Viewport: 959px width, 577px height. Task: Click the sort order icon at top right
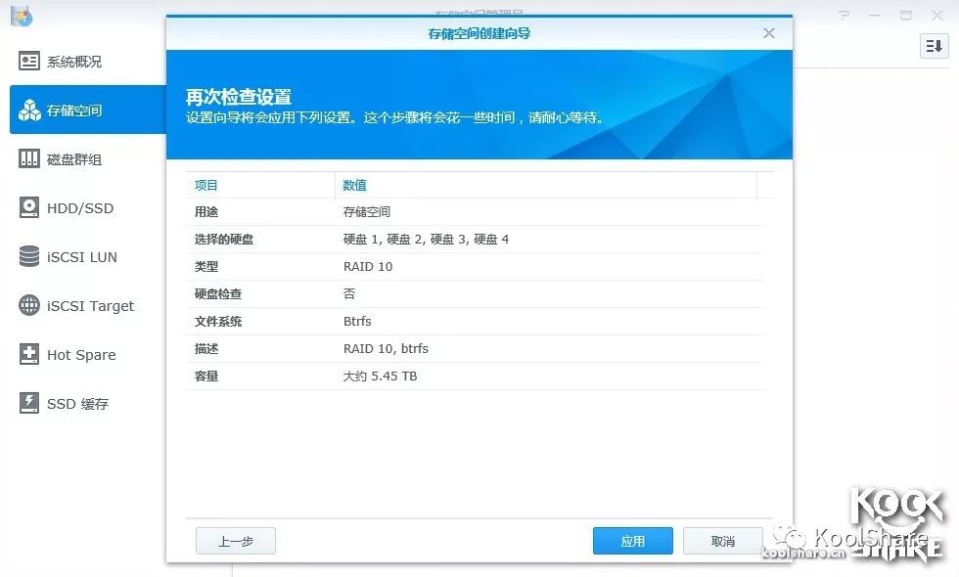[934, 46]
